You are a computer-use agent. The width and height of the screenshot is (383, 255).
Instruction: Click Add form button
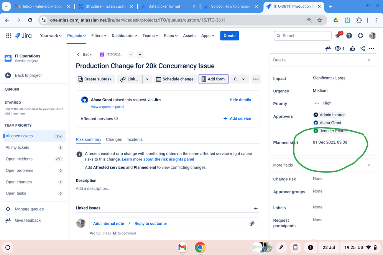pos(214,79)
